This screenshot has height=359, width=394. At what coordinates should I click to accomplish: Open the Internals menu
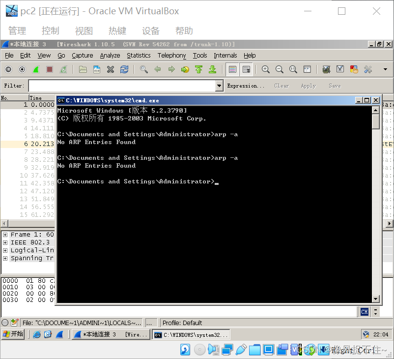tap(225, 56)
